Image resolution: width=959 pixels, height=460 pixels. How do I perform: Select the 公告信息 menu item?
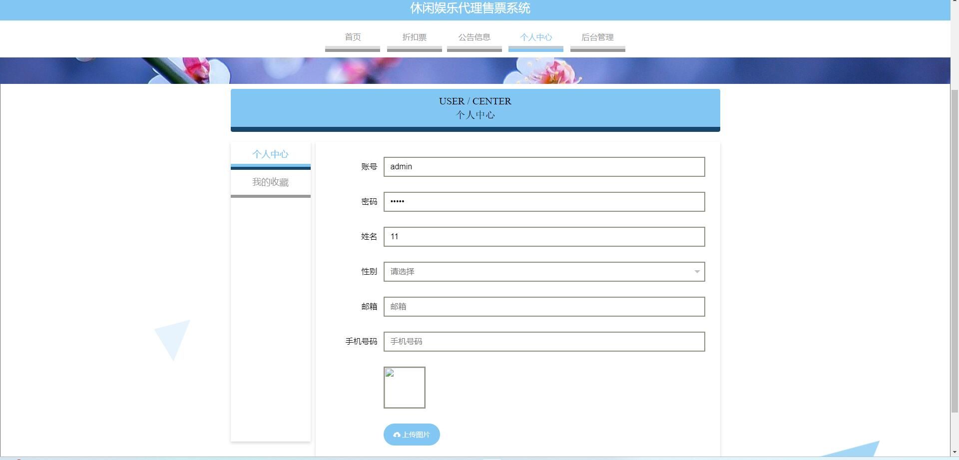click(474, 37)
